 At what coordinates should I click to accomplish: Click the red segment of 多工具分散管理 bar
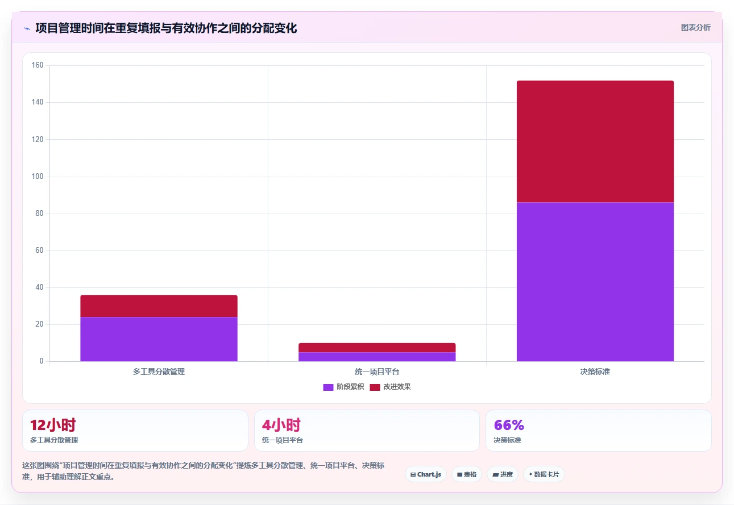(159, 306)
